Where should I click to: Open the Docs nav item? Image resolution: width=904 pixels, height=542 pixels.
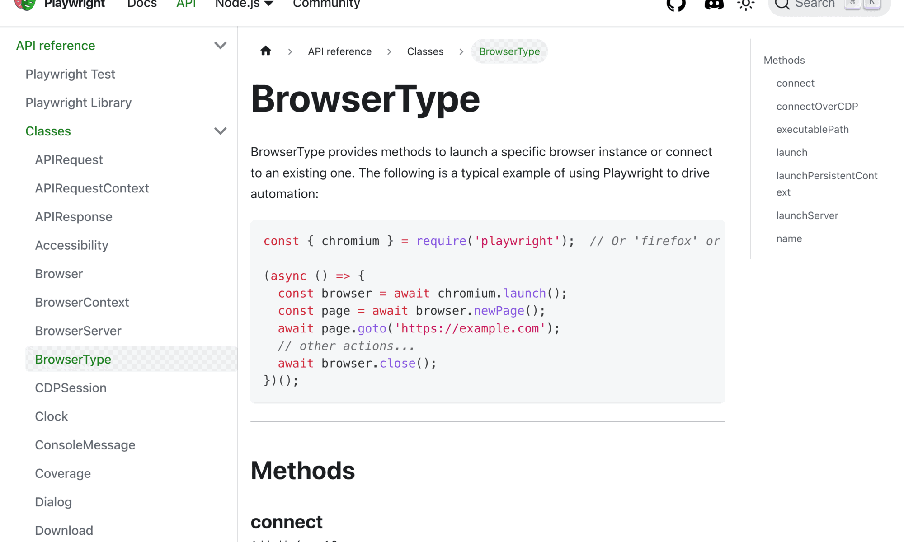coord(142,4)
